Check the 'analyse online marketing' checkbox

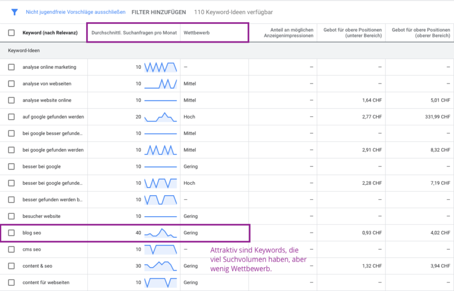click(11, 67)
